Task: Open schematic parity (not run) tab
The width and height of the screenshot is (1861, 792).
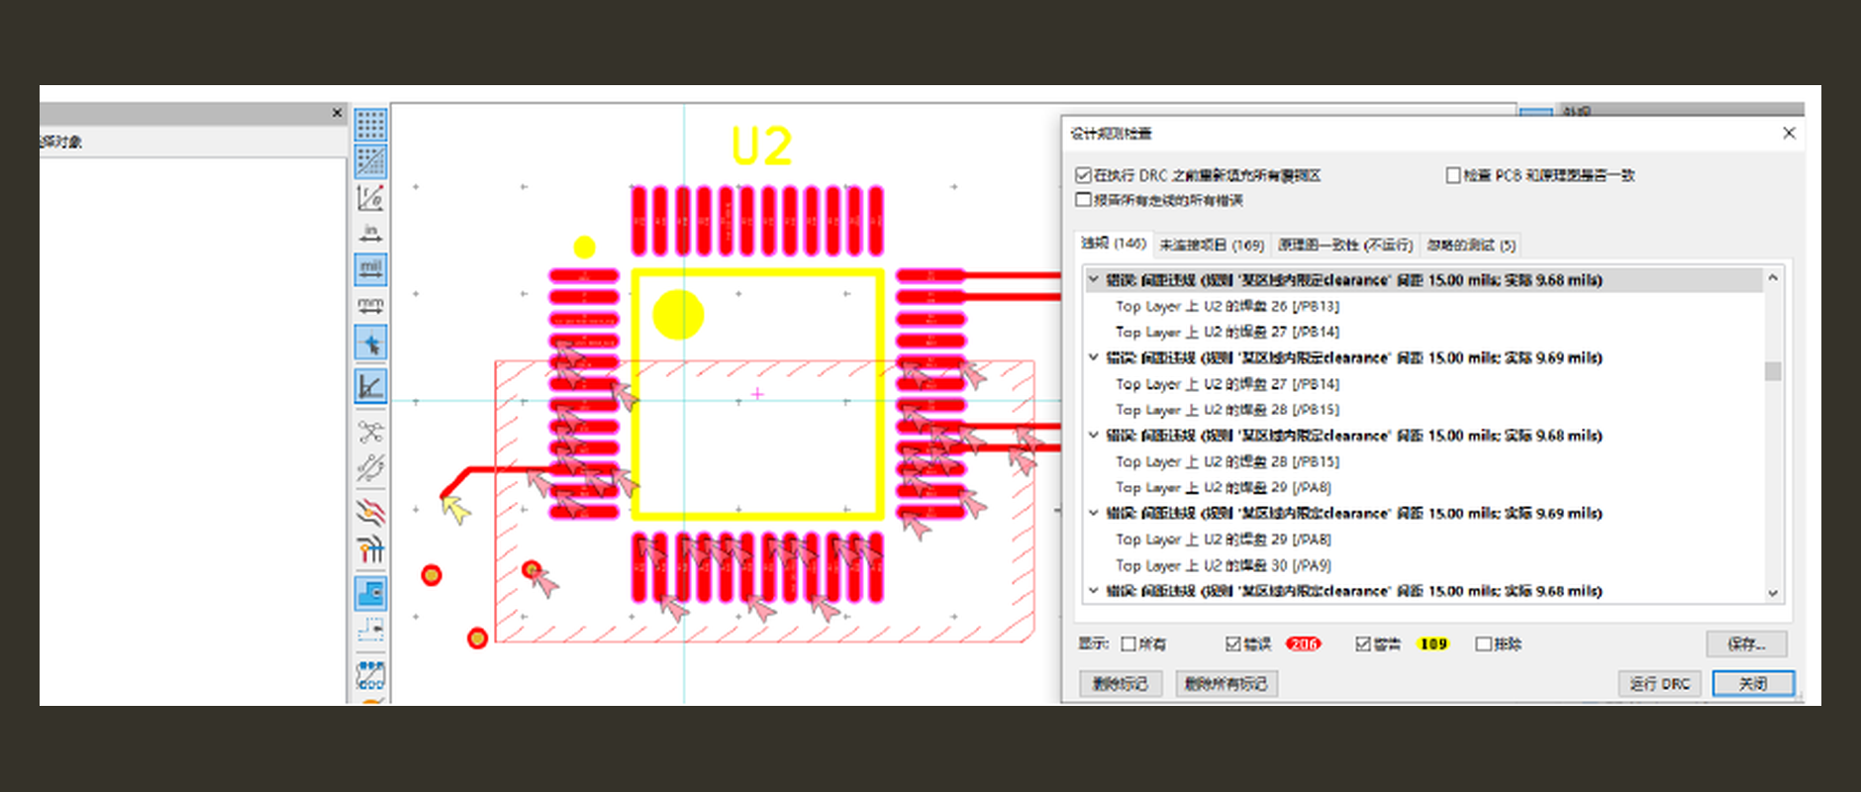Action: pos(1345,245)
